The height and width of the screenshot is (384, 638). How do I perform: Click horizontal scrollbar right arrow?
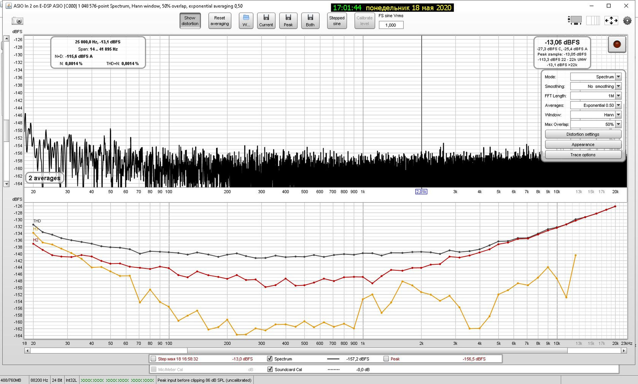[x=624, y=351]
